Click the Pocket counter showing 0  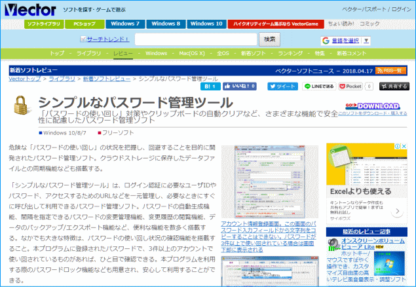click(369, 86)
